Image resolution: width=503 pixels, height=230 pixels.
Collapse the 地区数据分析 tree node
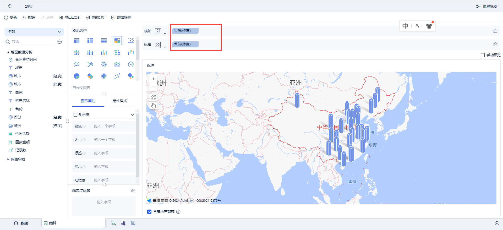[x=8, y=52]
